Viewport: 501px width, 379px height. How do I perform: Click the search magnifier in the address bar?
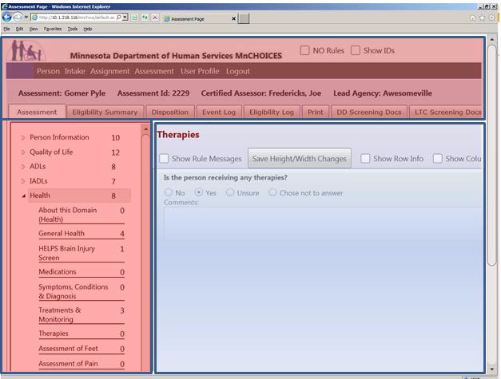click(x=119, y=18)
